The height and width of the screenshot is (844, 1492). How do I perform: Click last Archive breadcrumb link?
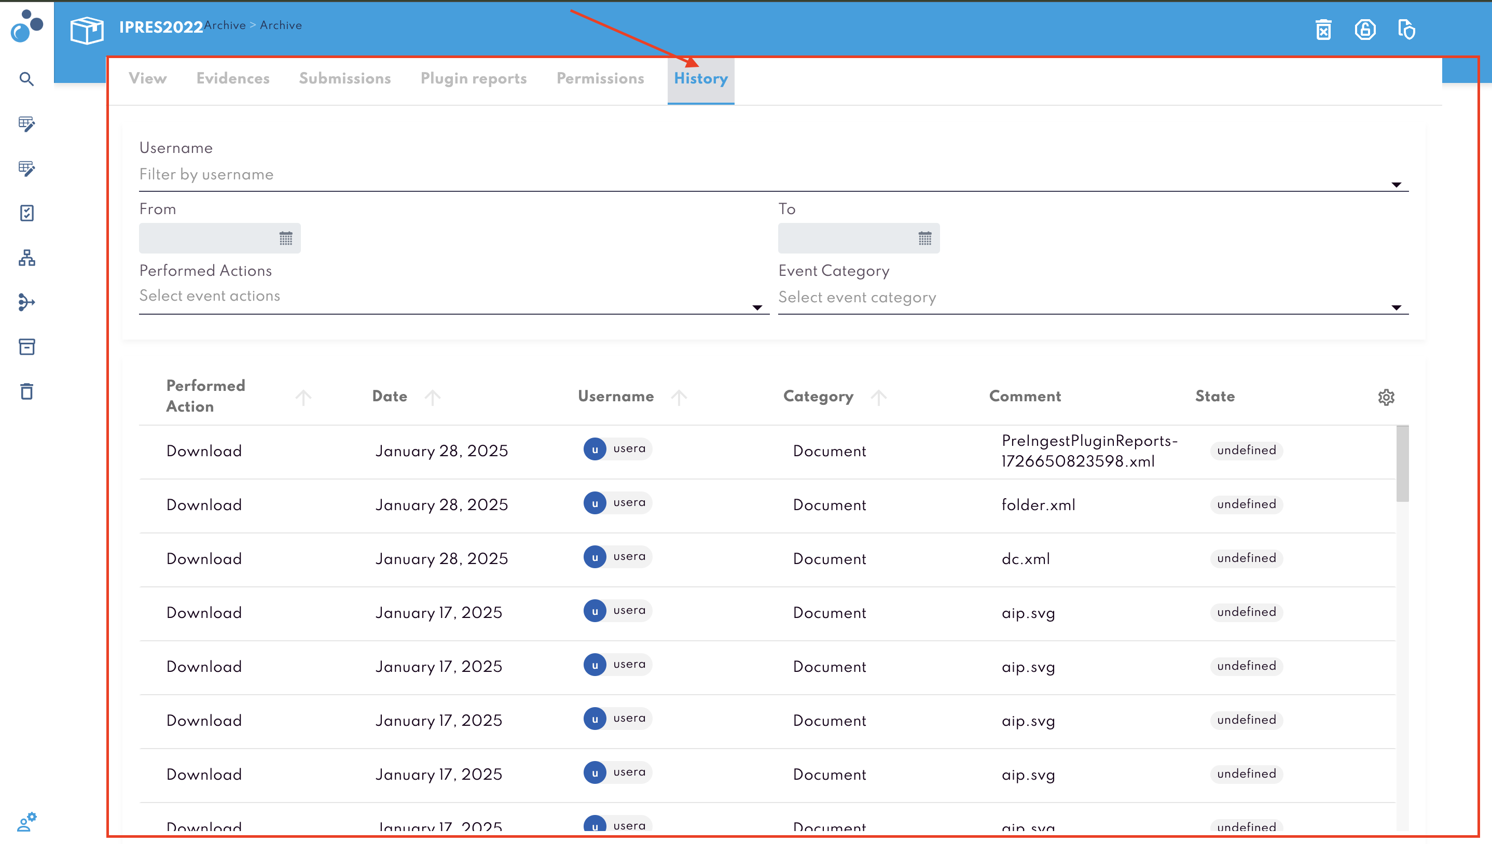pos(281,25)
